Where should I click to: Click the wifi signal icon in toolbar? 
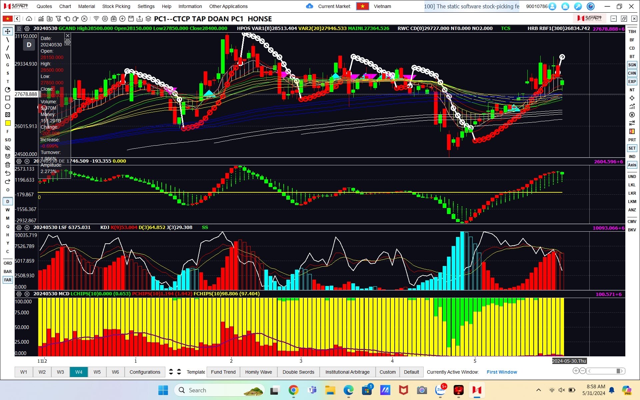click(96, 19)
